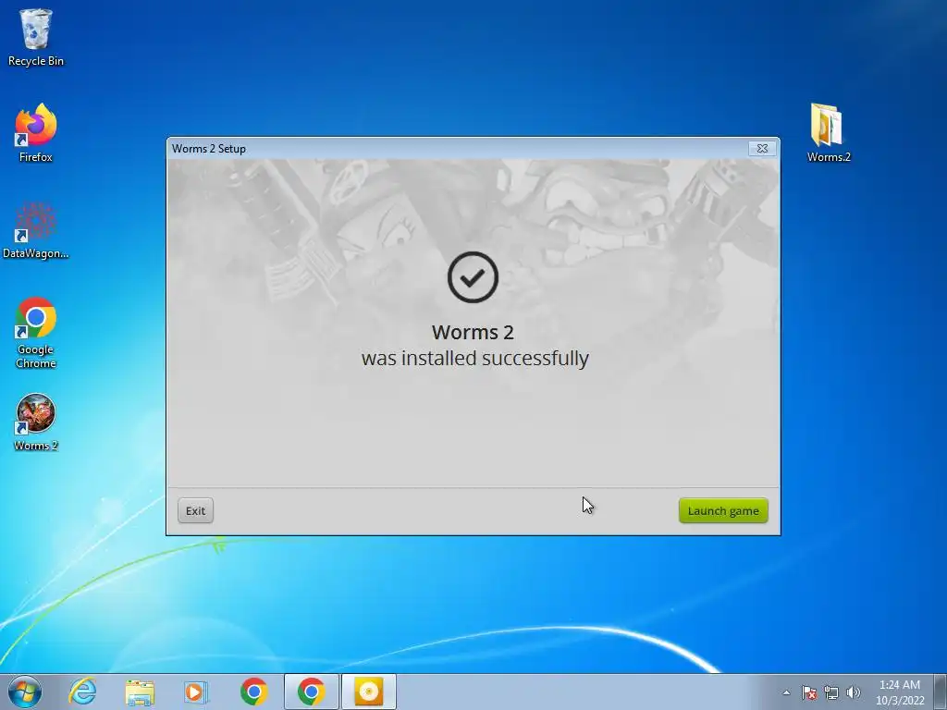Screen dimensions: 947x710
Task: Select the Worms 2 game shortcut
Action: (x=36, y=422)
